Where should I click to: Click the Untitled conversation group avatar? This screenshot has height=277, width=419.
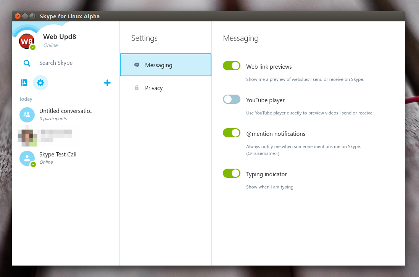click(27, 114)
